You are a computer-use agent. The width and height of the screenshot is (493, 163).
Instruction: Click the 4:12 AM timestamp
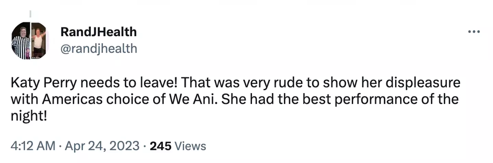click(x=33, y=146)
